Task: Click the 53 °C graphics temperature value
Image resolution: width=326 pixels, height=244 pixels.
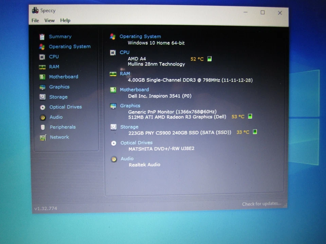Action: point(238,117)
